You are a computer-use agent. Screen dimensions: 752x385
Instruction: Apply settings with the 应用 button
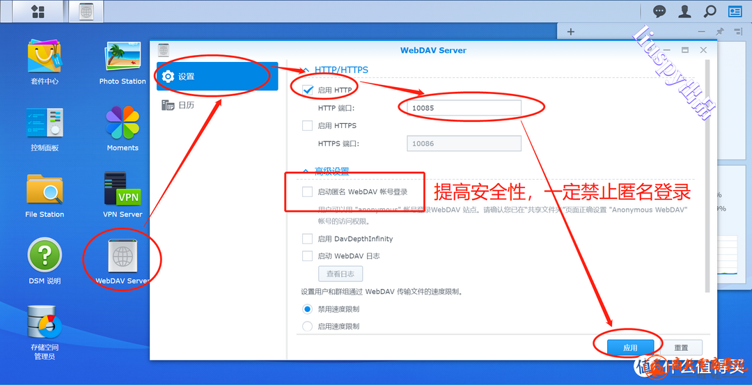[630, 347]
